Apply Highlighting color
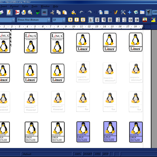 point(153,20)
